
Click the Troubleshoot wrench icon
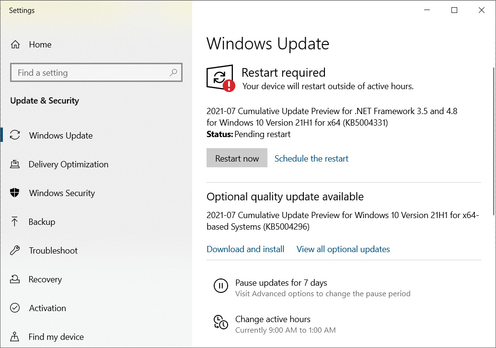tap(15, 250)
